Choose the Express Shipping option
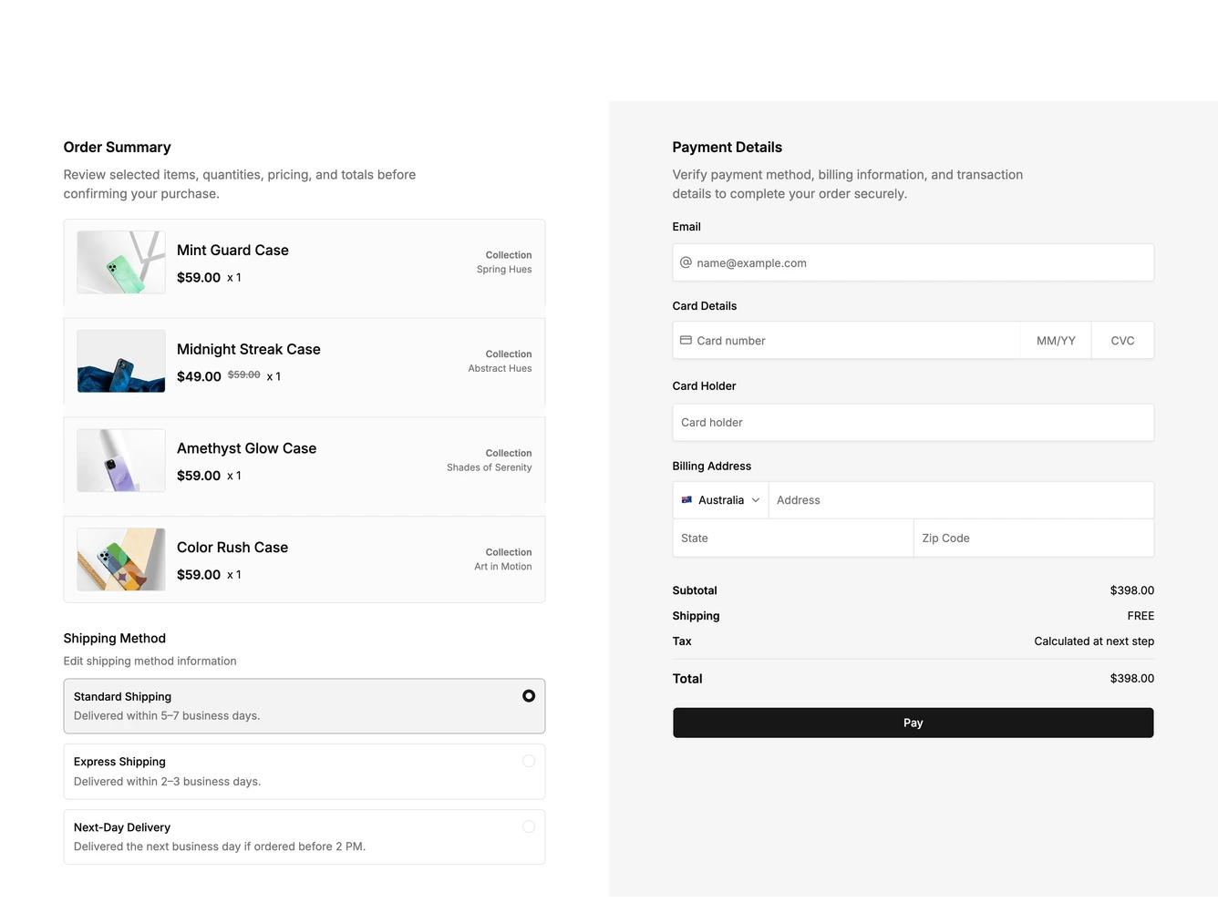The height and width of the screenshot is (913, 1218). (x=304, y=772)
